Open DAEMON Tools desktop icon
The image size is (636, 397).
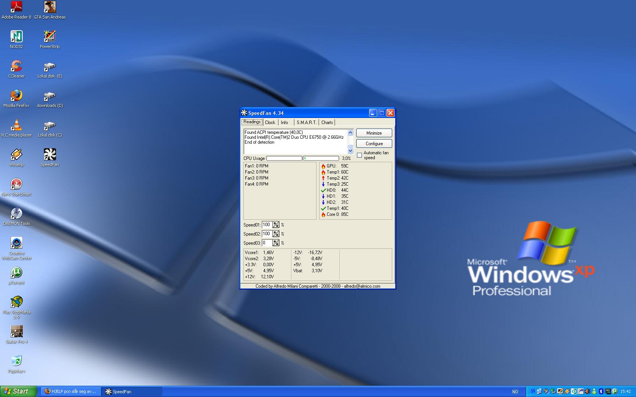tap(16, 214)
